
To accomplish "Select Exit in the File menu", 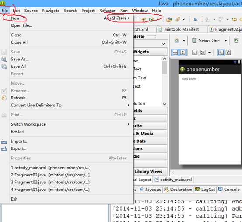I will coord(72,199).
